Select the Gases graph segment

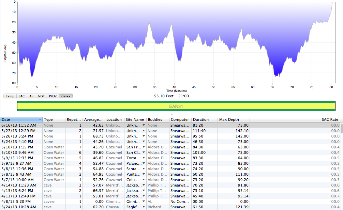pos(65,96)
